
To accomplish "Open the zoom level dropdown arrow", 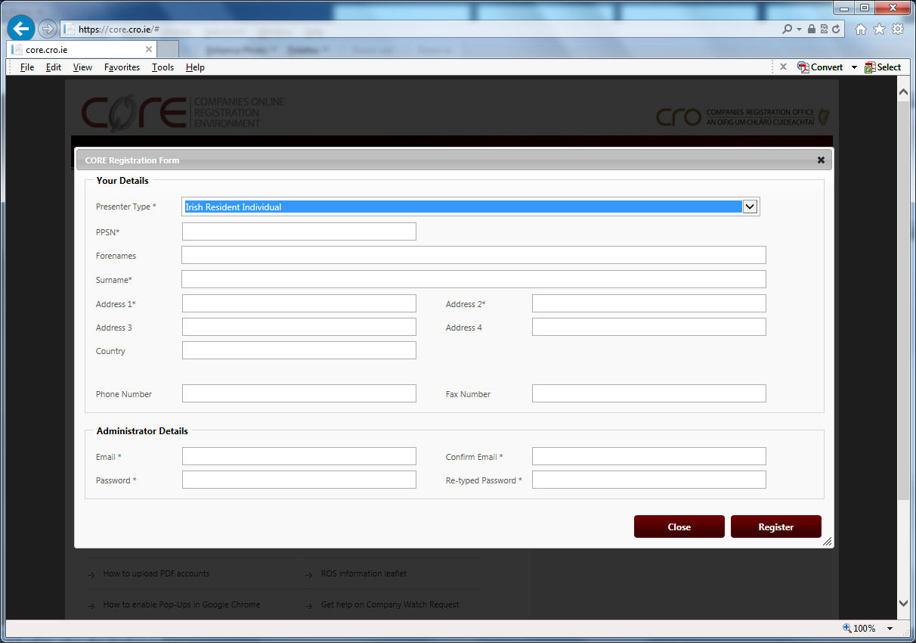I will (890, 629).
